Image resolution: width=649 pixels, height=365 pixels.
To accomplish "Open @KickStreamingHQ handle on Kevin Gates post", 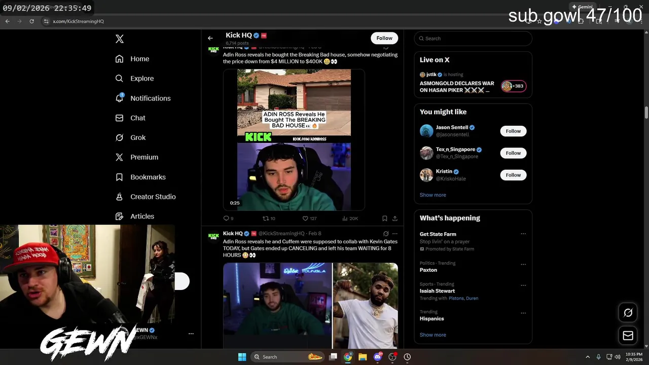I will [x=281, y=234].
